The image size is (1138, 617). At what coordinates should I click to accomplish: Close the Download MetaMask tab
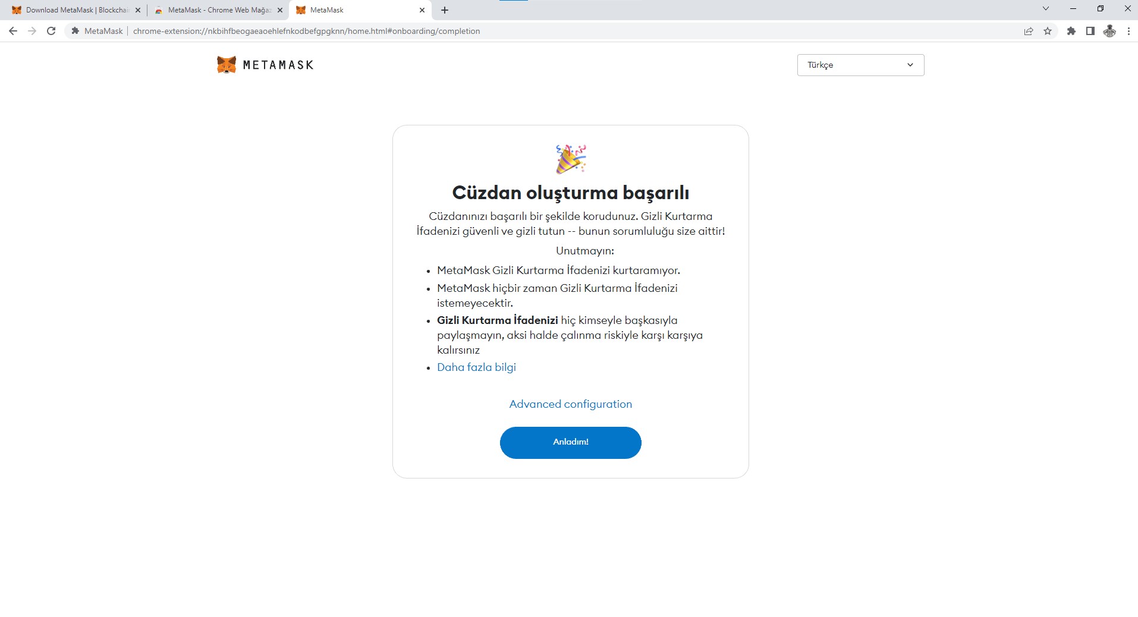point(138,10)
